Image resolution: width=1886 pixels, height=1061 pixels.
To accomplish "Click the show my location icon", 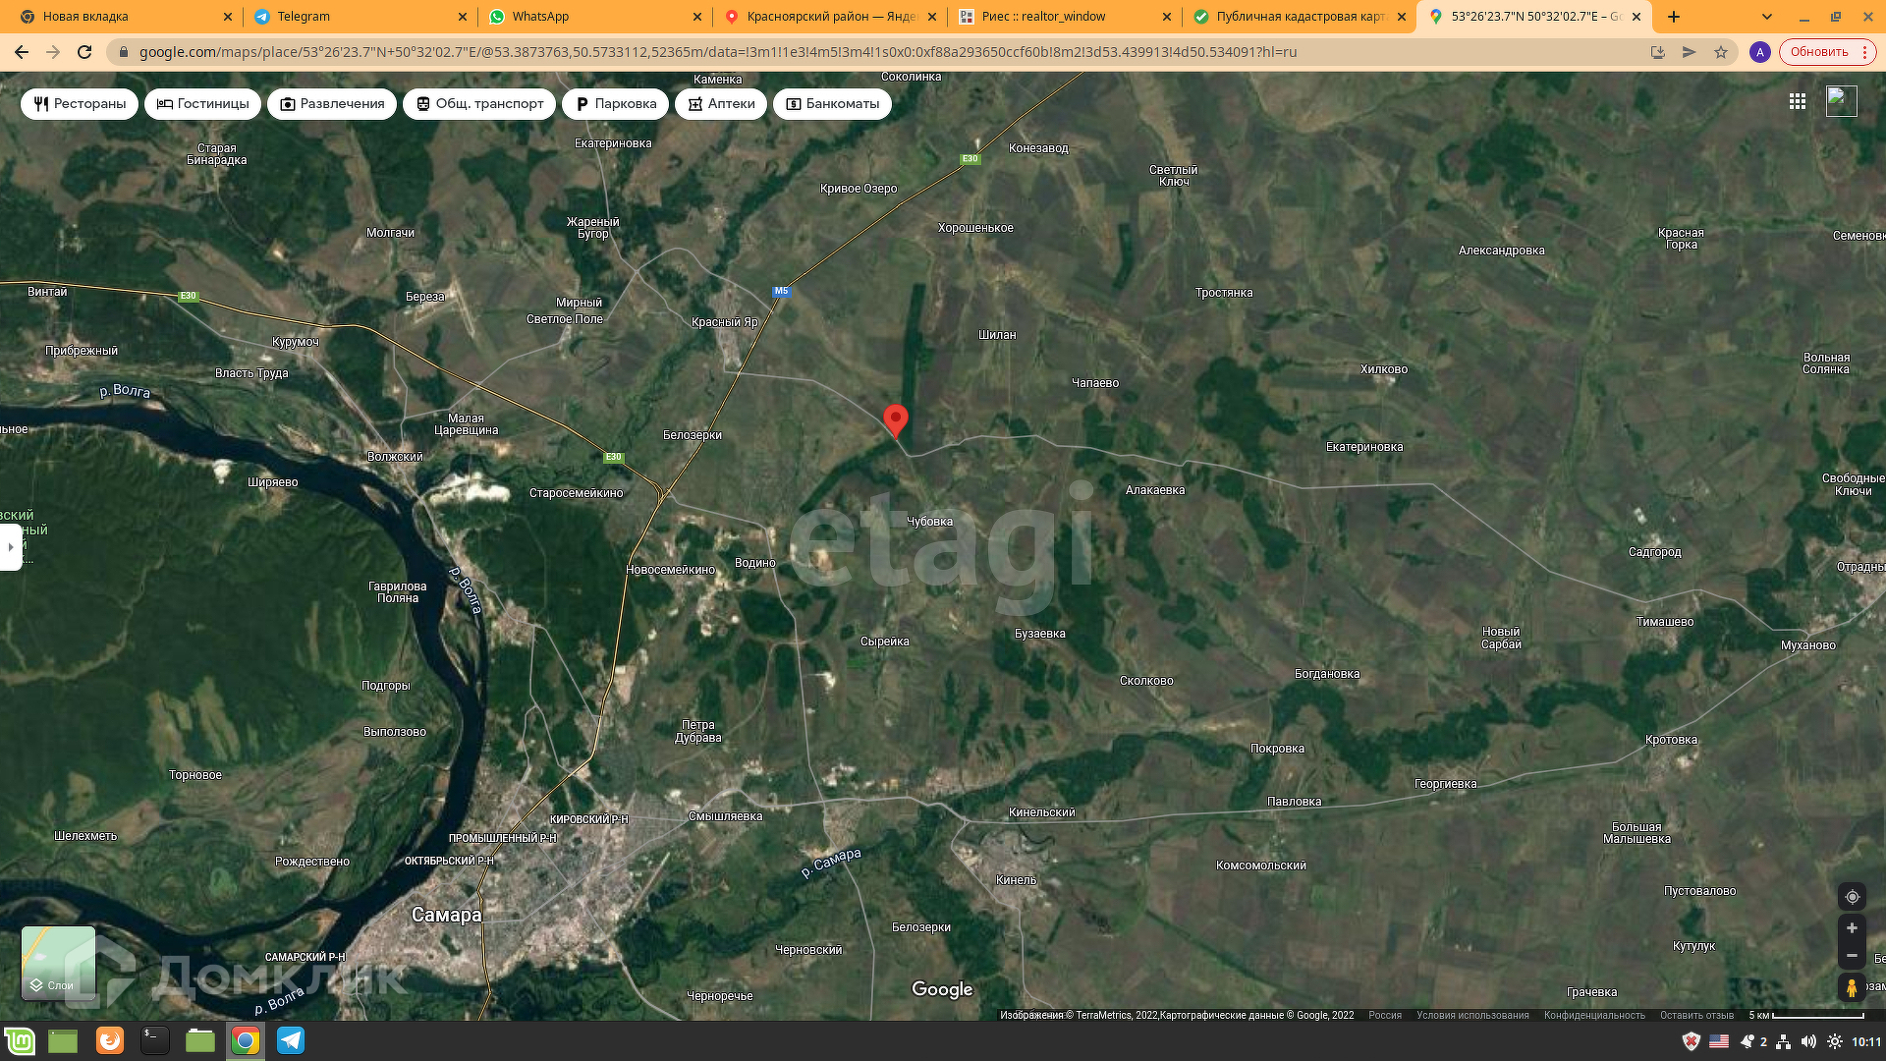I will click(x=1852, y=897).
